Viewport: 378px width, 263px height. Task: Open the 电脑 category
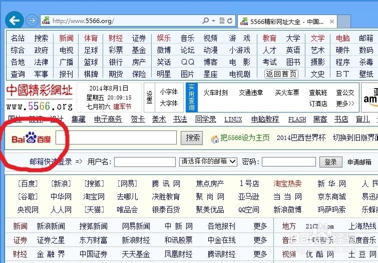pos(342,38)
